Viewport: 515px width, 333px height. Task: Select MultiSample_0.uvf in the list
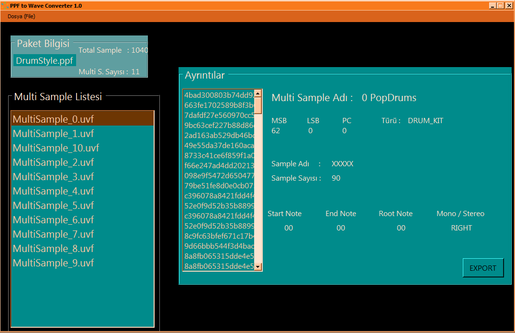[x=53, y=119]
